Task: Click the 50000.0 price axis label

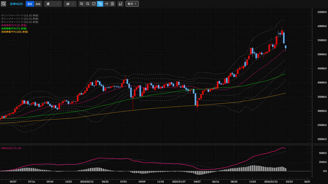Action: coord(322,54)
